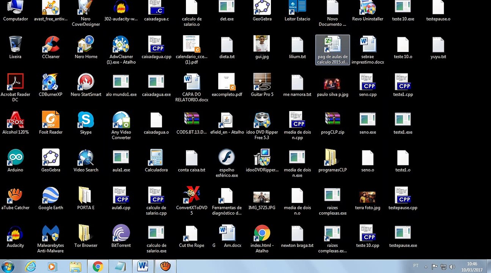Select the Tor Browser folder

coord(86,236)
